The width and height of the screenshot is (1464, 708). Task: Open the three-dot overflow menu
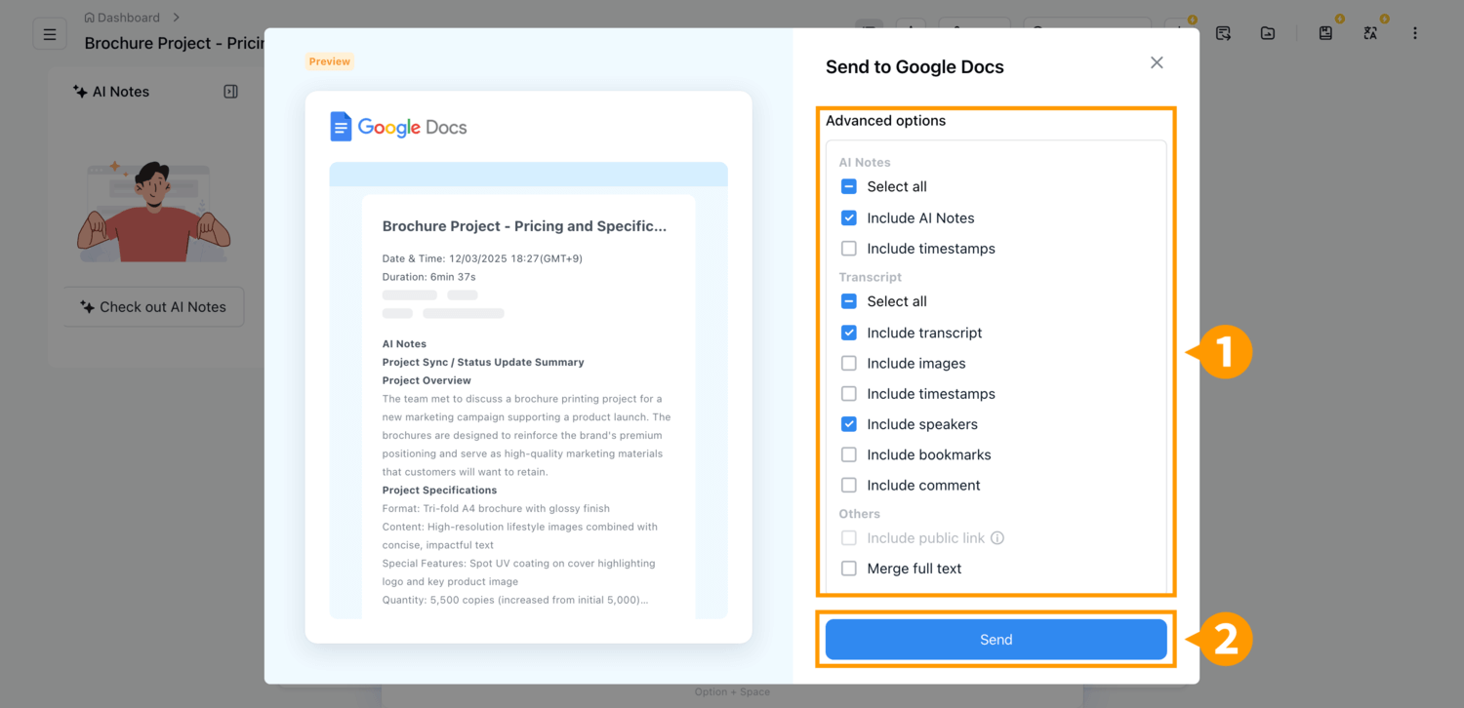point(1415,33)
